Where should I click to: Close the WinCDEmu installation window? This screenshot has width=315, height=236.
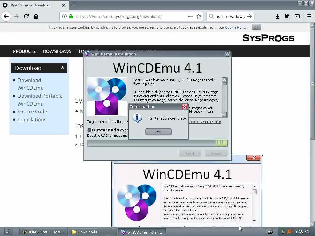pos(227,54)
